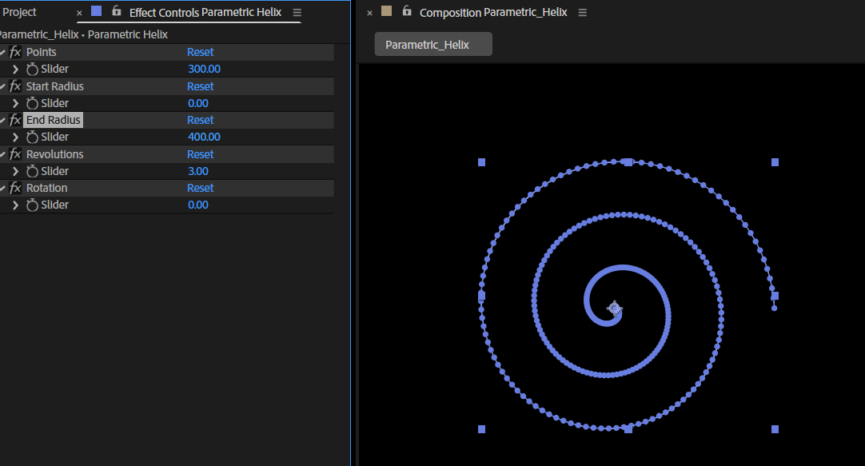
Task: Open the Composition panel menu
Action: (x=582, y=13)
